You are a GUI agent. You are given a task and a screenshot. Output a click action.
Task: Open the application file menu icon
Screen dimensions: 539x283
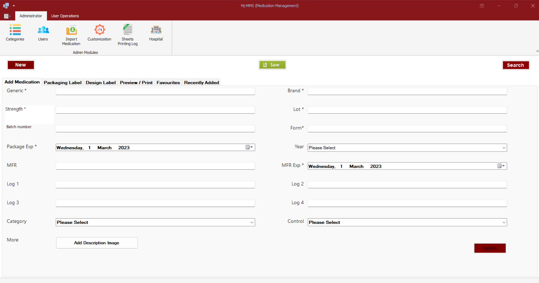pyautogui.click(x=7, y=16)
